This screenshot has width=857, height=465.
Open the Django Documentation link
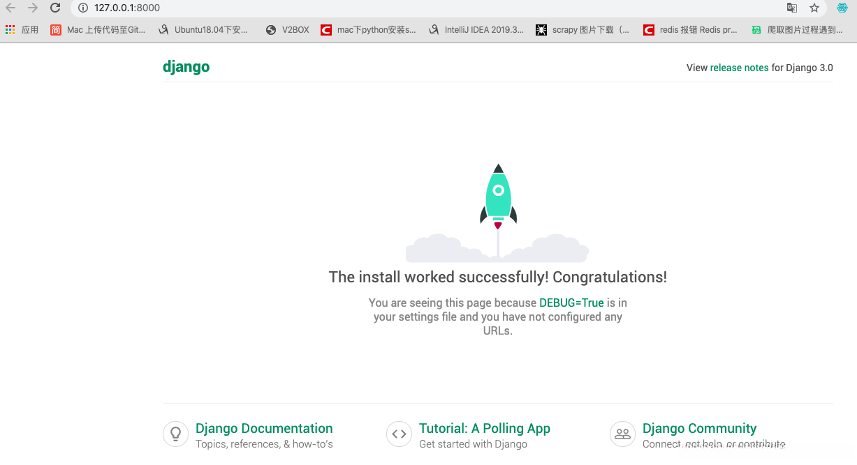(264, 428)
